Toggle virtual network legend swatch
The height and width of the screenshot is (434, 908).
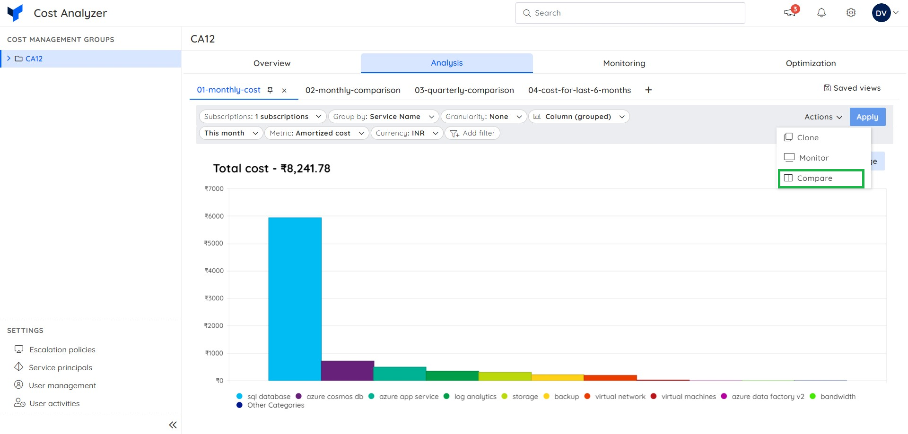click(x=587, y=396)
